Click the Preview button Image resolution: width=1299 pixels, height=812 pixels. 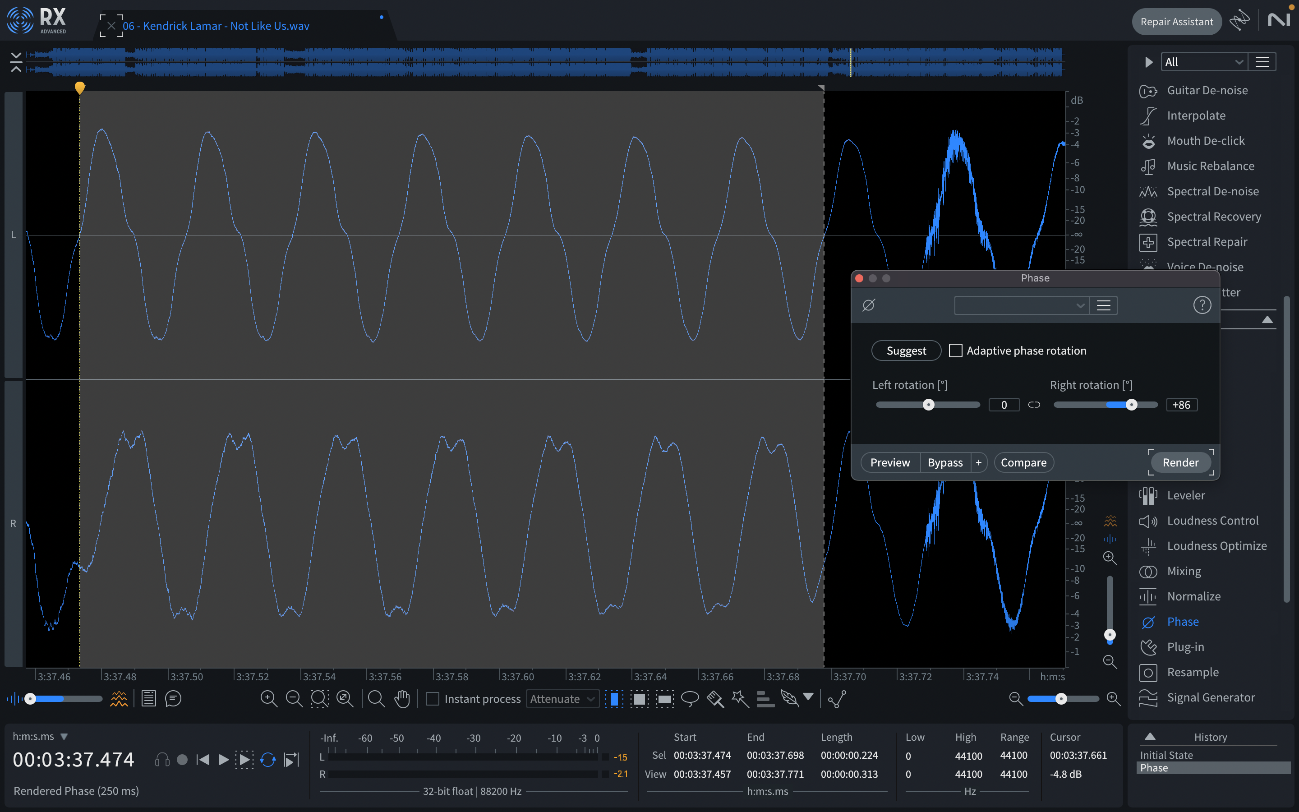pyautogui.click(x=890, y=462)
